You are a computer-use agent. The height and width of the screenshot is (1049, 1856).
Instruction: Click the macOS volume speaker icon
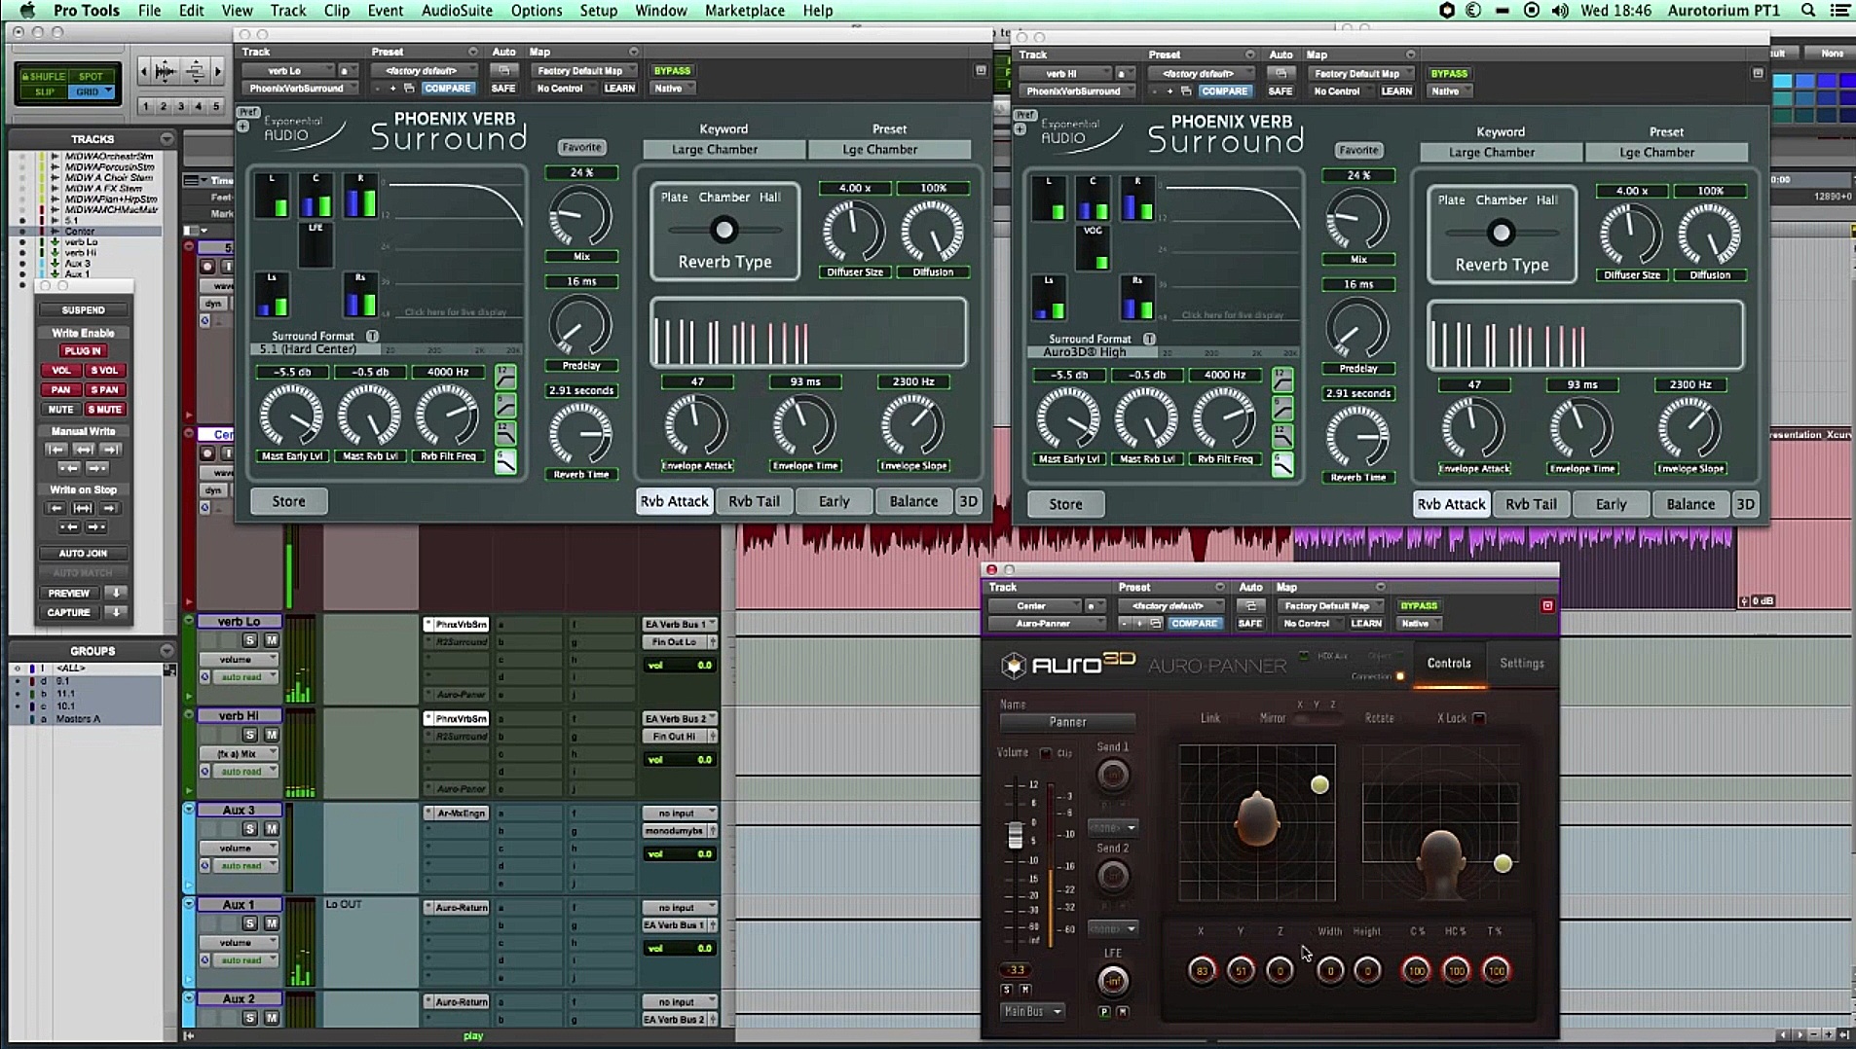1560,11
